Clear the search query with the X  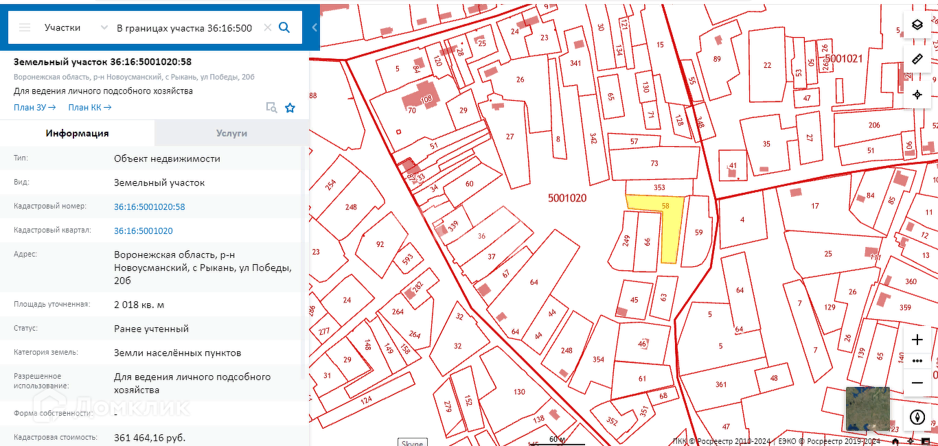[x=267, y=27]
